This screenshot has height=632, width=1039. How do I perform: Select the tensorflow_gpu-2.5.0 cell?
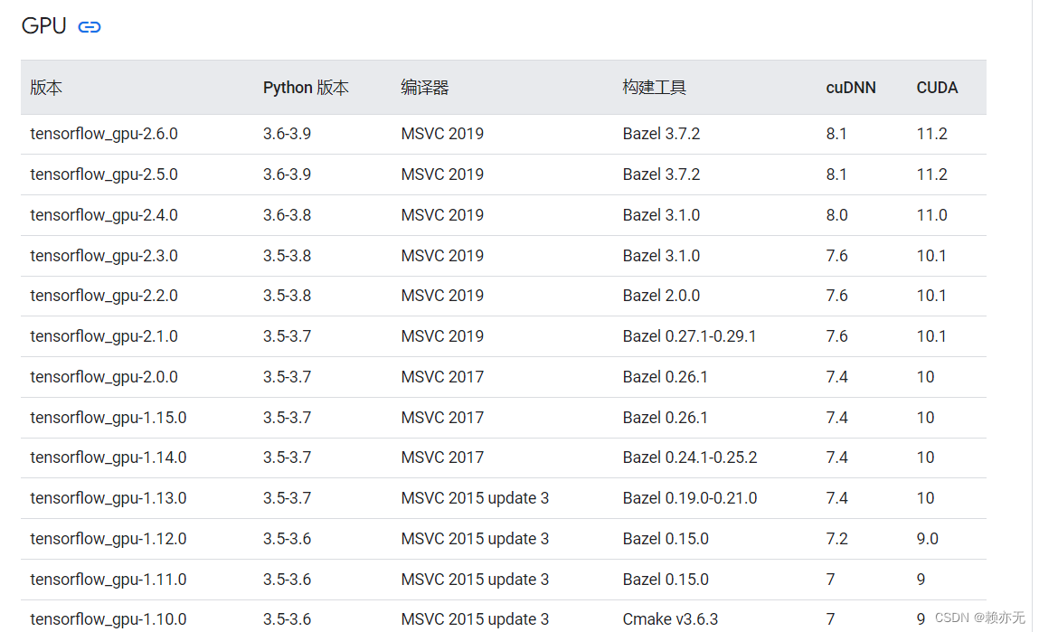point(104,175)
